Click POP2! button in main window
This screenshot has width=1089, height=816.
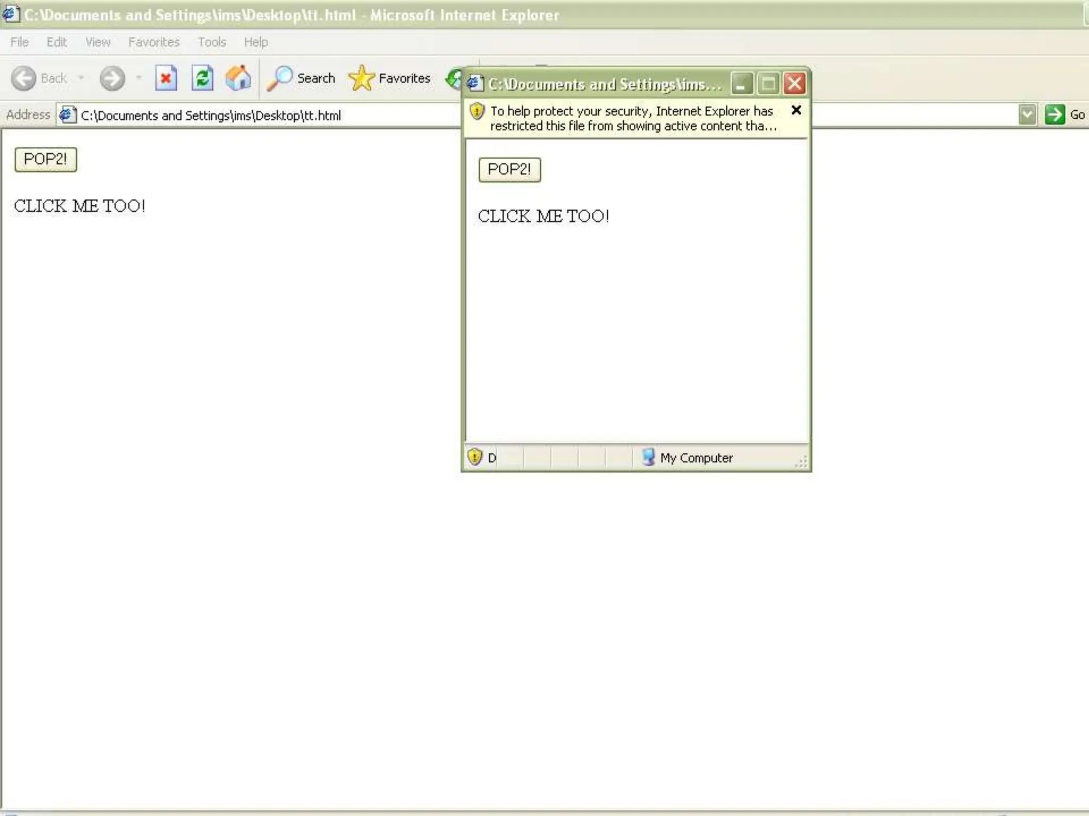coord(46,159)
